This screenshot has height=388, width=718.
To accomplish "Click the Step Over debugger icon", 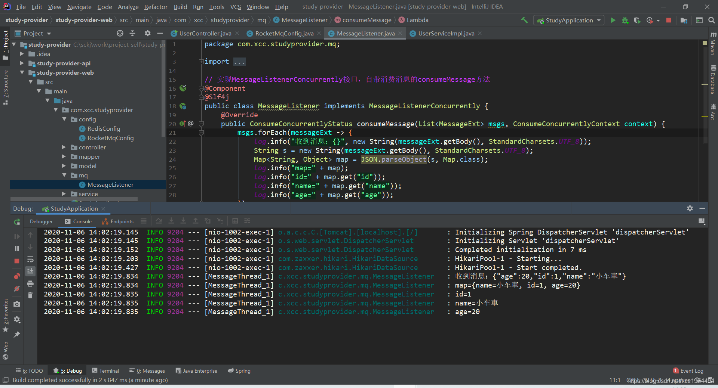I will point(159,221).
